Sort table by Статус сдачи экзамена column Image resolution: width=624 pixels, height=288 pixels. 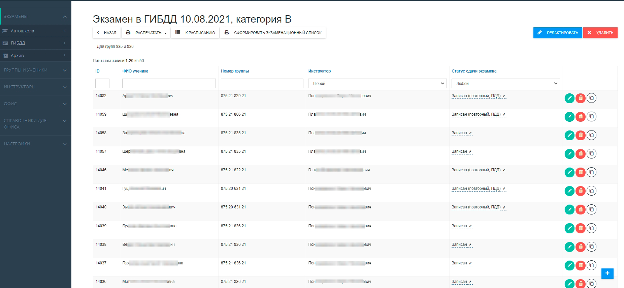pos(474,71)
